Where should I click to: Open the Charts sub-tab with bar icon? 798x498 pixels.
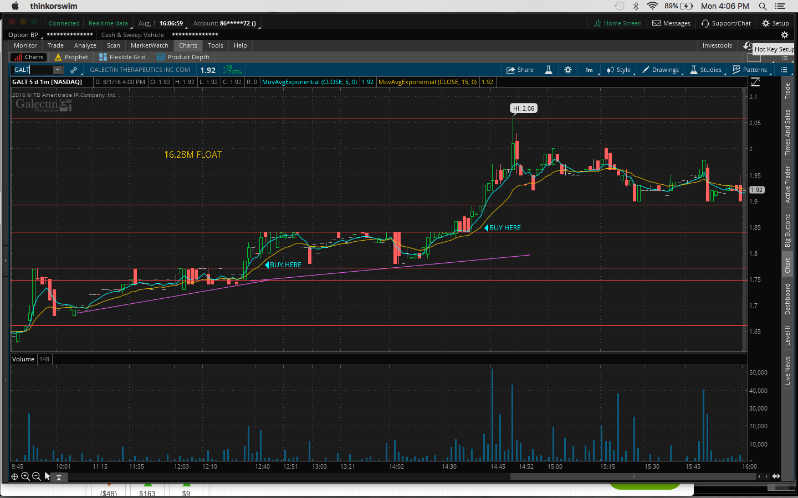[x=29, y=57]
